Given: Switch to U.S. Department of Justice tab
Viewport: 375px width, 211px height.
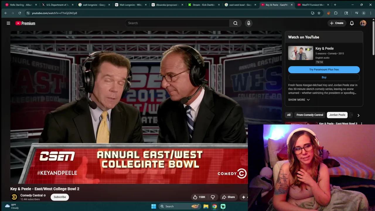Looking at the screenshot, I should [x=57, y=5].
